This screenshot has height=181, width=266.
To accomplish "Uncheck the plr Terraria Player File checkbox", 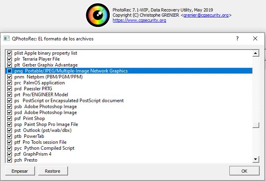I will coord(10,59).
